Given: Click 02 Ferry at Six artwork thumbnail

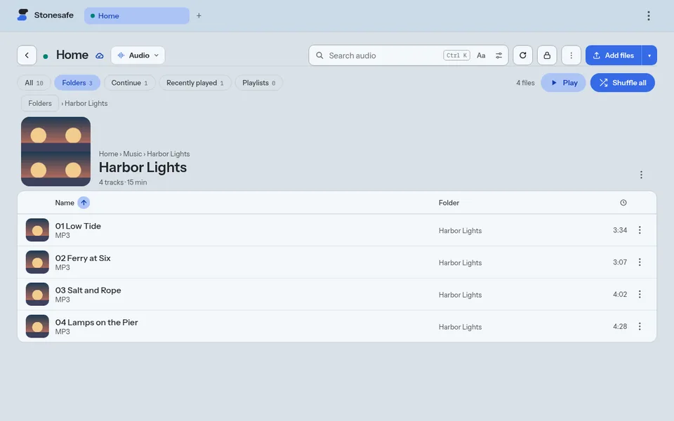Looking at the screenshot, I should [37, 262].
